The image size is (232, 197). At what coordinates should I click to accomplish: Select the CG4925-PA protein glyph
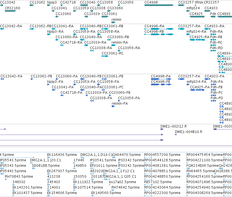point(197,90)
